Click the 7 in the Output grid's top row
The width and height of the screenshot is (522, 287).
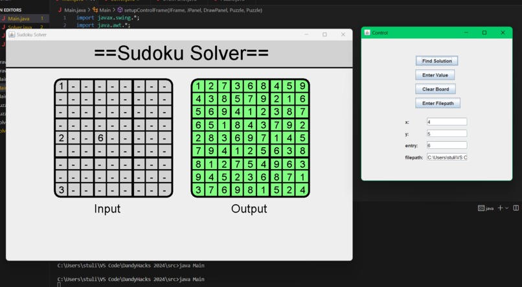[x=224, y=86]
